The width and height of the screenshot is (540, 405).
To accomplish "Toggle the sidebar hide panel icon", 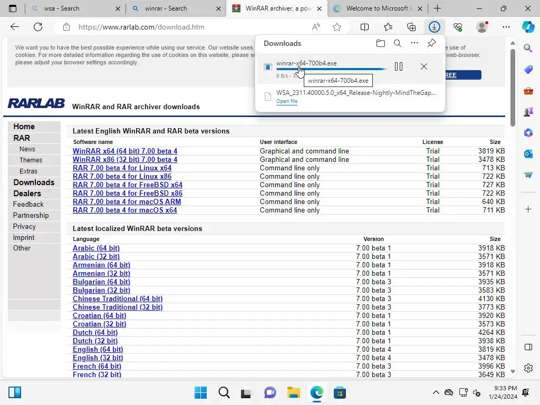I will click(528, 347).
